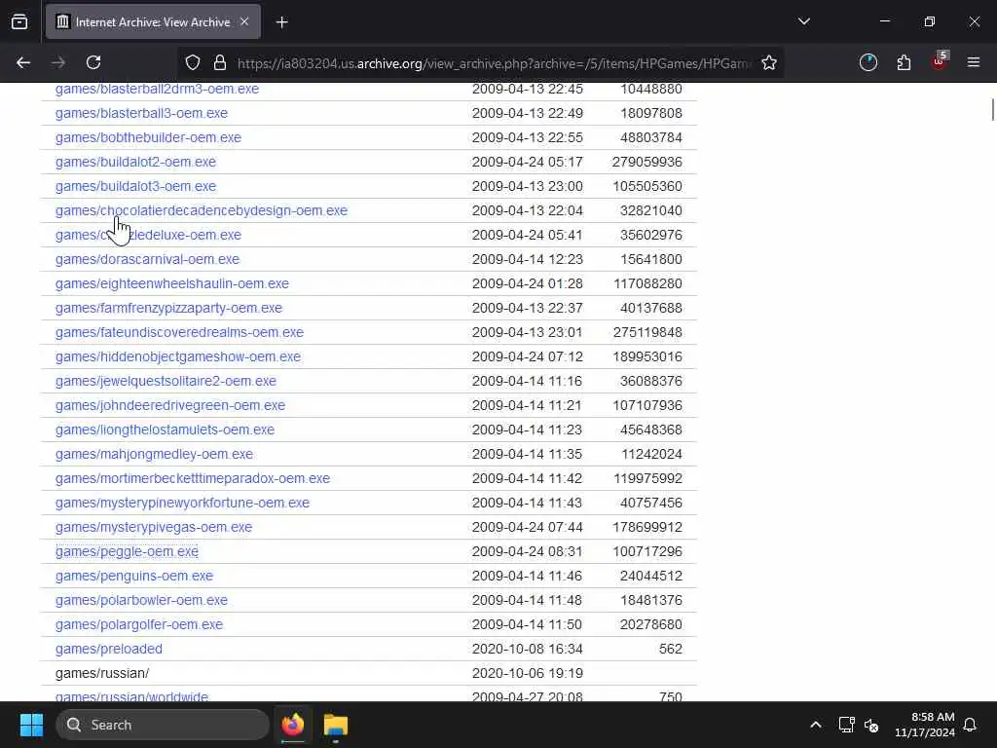Screen dimensions: 997x748
Task: Open games/penguins-oem.exe link
Action: point(134,576)
